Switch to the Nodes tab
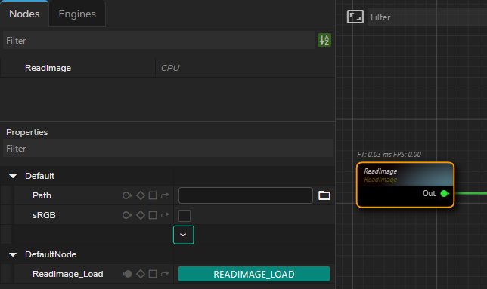487x289 pixels. coord(24,14)
